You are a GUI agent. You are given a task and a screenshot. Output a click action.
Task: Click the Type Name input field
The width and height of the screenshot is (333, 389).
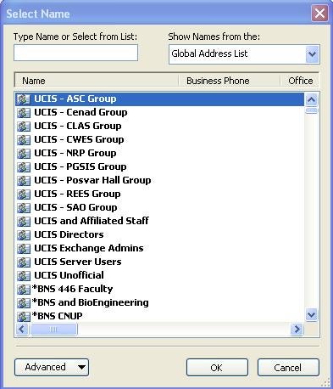coord(75,53)
